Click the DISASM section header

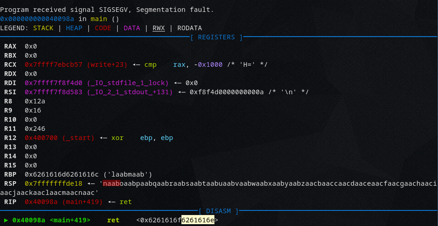[218, 211]
